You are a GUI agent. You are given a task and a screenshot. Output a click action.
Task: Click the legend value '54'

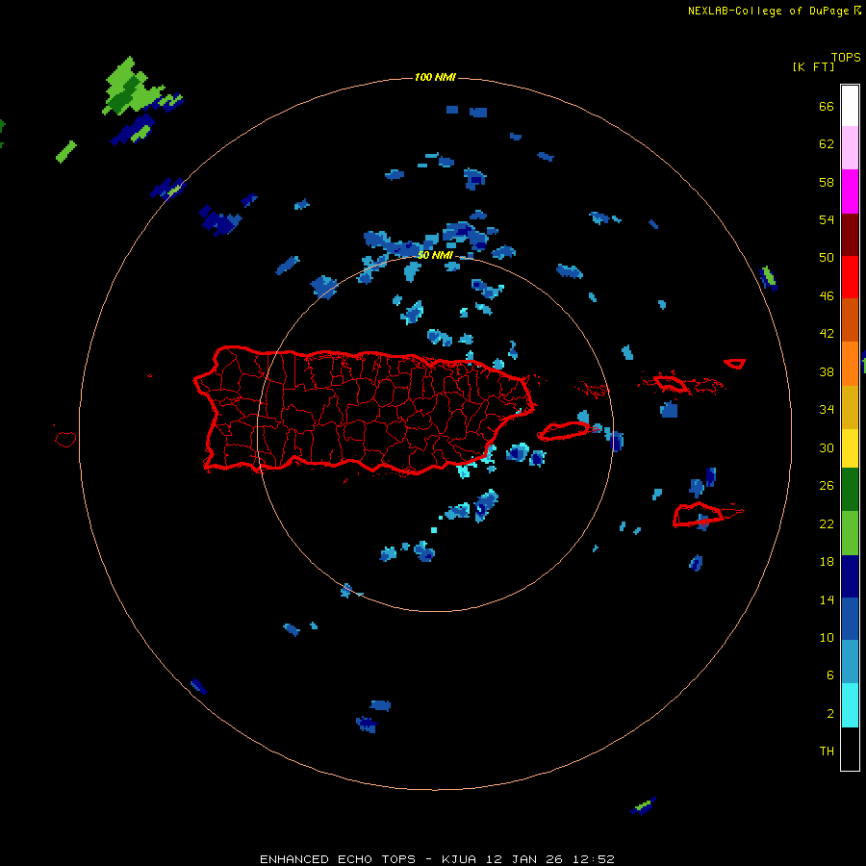pyautogui.click(x=827, y=219)
